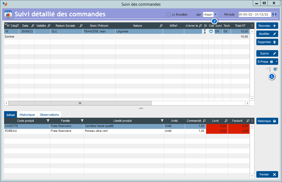Enable the yc Brouillon checkbox
This screenshot has height=182, width=282.
(168, 14)
